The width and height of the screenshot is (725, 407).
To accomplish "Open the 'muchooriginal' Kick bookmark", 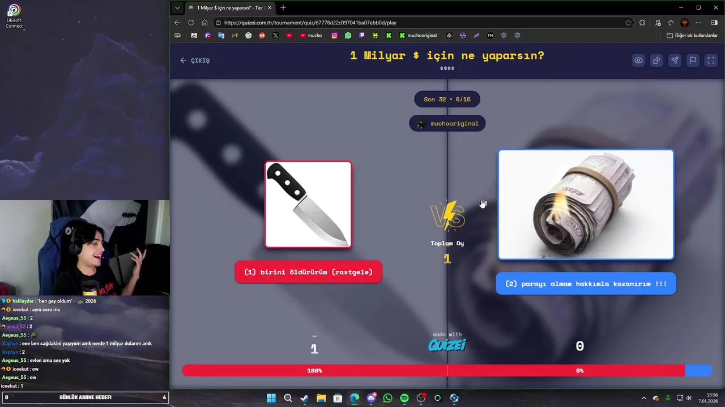I will (x=418, y=35).
